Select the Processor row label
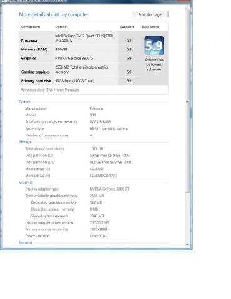Image resolution: width=231 pixels, height=299 pixels. pos(29,40)
